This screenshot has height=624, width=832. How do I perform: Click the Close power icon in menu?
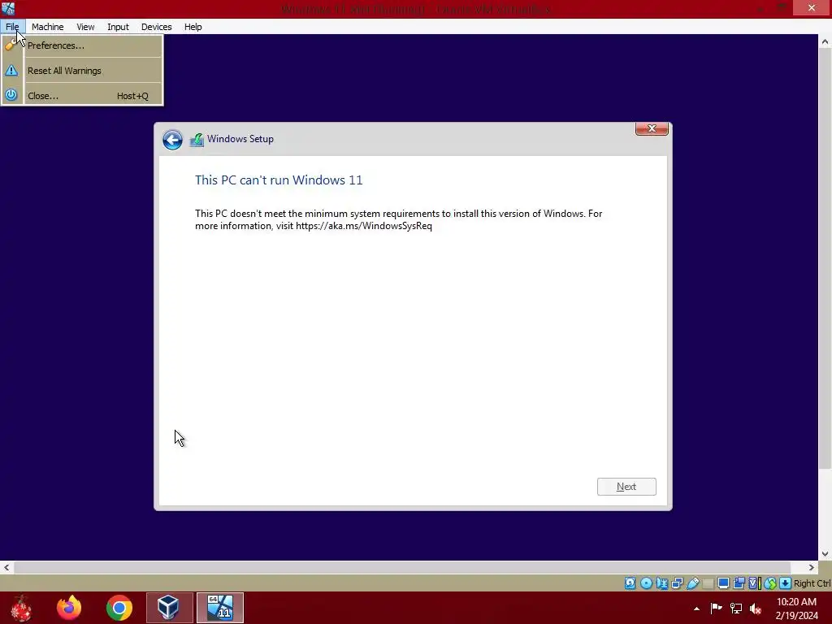point(11,96)
